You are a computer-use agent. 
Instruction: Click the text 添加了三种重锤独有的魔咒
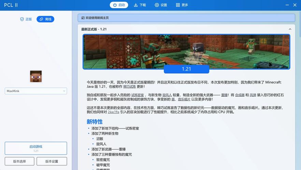[112, 154]
